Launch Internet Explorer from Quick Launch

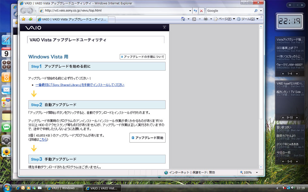[17, 188]
